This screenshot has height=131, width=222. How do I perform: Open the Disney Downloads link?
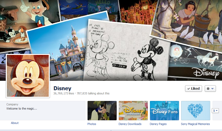(x=130, y=124)
